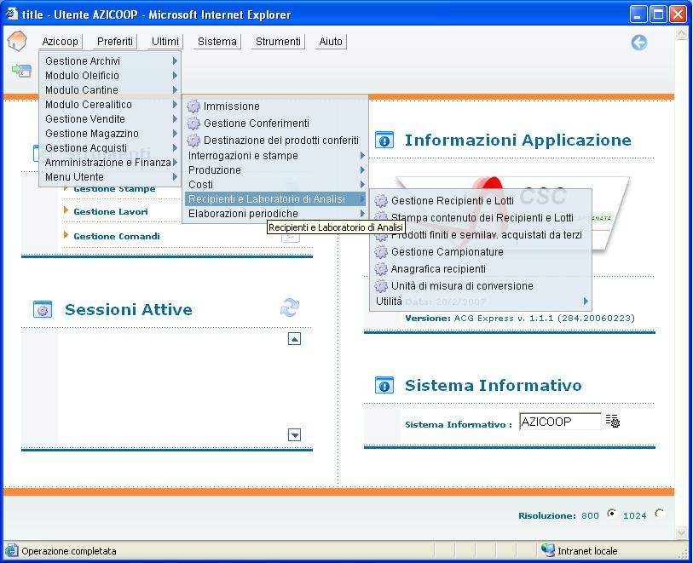This screenshot has height=563, width=693.
Task: Expand the Modulo Cantine submenu
Action: (x=175, y=90)
